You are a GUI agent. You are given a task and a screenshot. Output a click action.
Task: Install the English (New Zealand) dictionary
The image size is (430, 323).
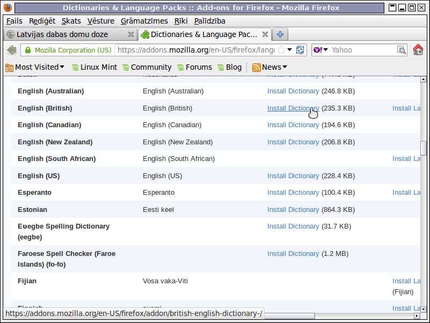click(293, 142)
